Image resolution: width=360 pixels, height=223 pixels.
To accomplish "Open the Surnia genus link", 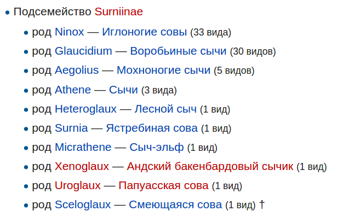I will [71, 128].
